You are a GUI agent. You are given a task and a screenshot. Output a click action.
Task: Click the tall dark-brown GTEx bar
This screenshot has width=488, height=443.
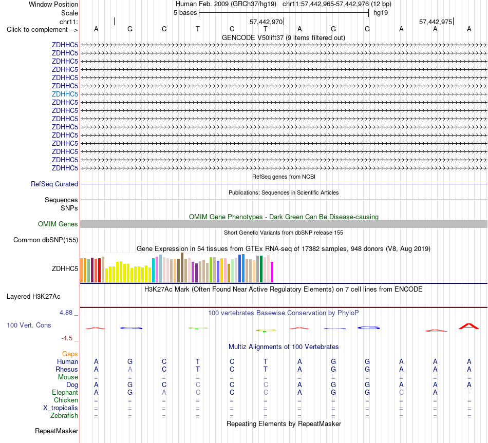(182, 267)
